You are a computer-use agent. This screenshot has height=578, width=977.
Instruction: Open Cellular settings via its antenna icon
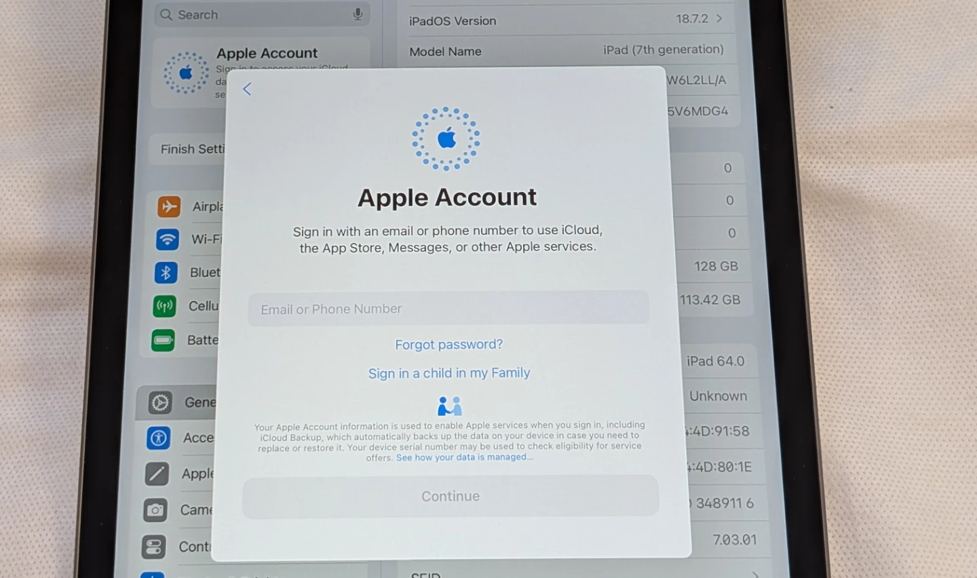click(x=165, y=306)
